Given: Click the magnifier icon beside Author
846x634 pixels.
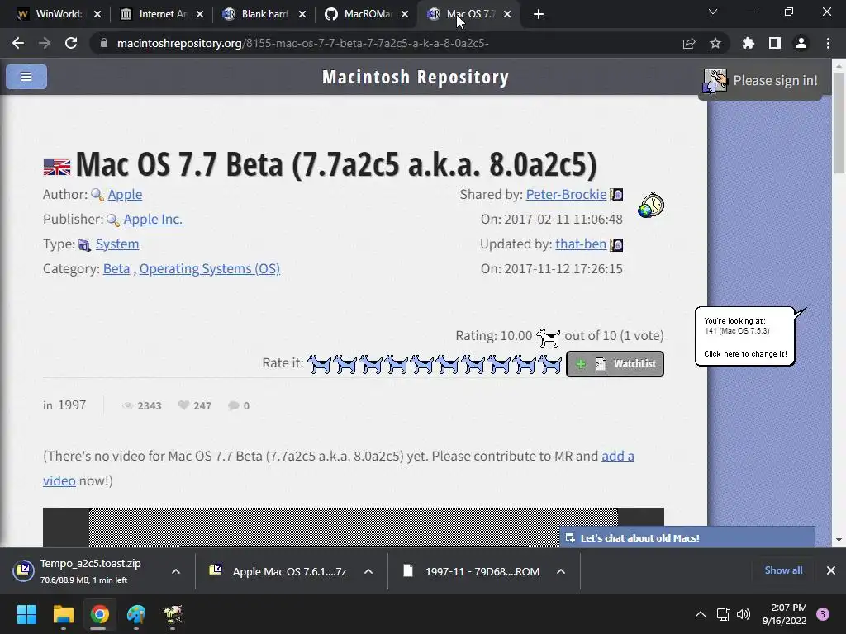Looking at the screenshot, I should click(97, 195).
